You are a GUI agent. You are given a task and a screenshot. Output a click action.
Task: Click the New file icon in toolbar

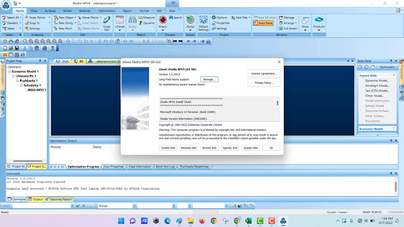pyautogui.click(x=5, y=48)
